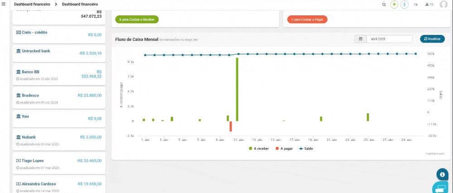Click the search magnifier icon
Image resolution: width=453 pixels, height=193 pixels.
(x=384, y=5)
